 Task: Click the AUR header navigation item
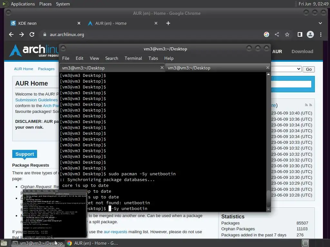[277, 51]
